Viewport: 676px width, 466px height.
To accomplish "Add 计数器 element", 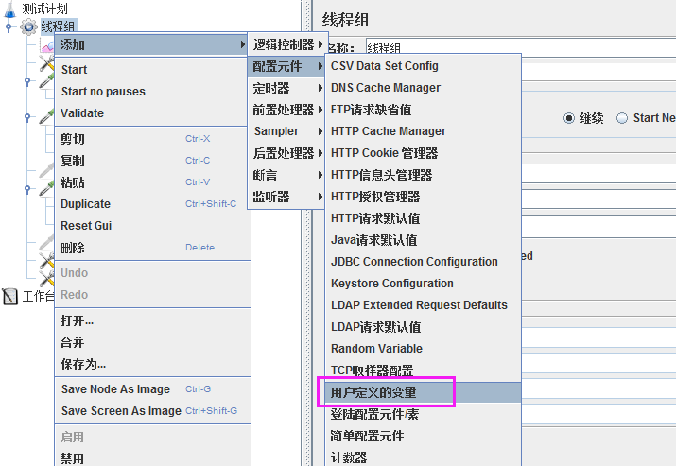I will click(423, 457).
